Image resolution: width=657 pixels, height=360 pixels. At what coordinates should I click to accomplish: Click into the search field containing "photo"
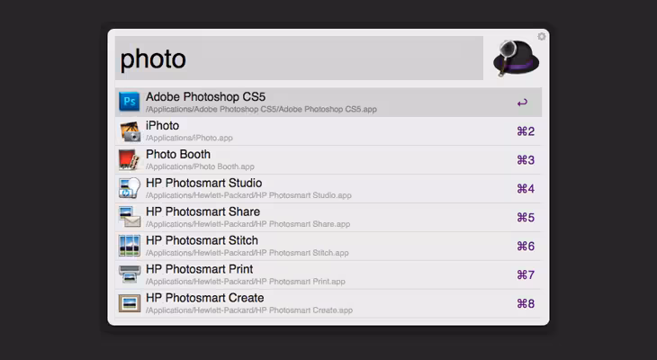click(x=299, y=58)
